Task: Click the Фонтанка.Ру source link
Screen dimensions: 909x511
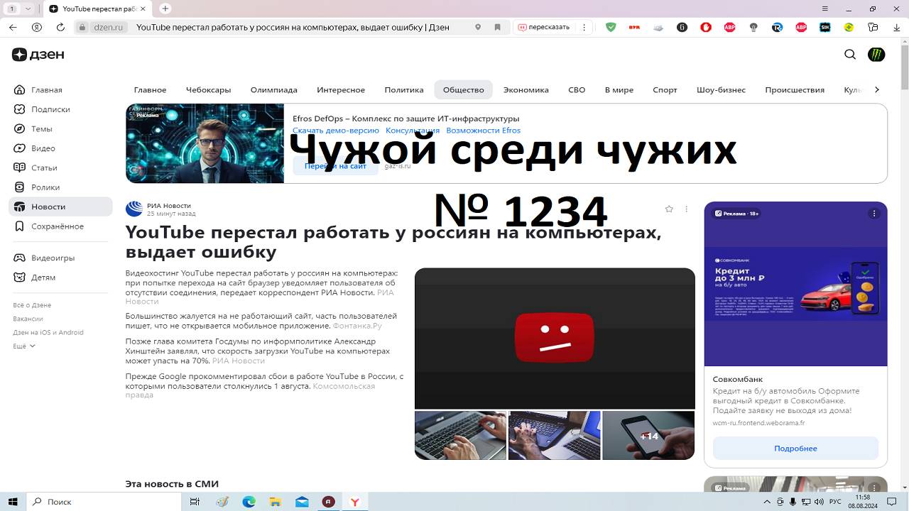Action: pos(357,326)
